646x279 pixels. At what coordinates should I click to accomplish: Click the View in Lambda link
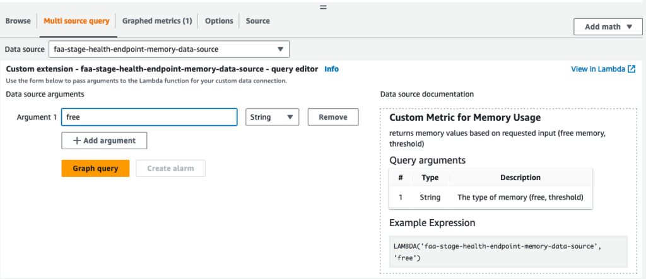[x=598, y=69]
